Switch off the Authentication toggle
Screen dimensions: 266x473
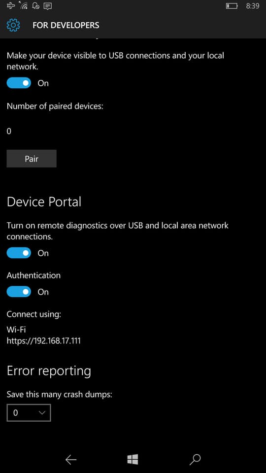[19, 292]
